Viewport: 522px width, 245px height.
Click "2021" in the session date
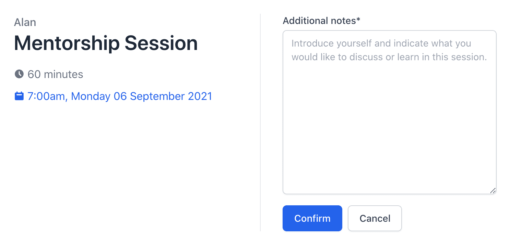point(200,96)
